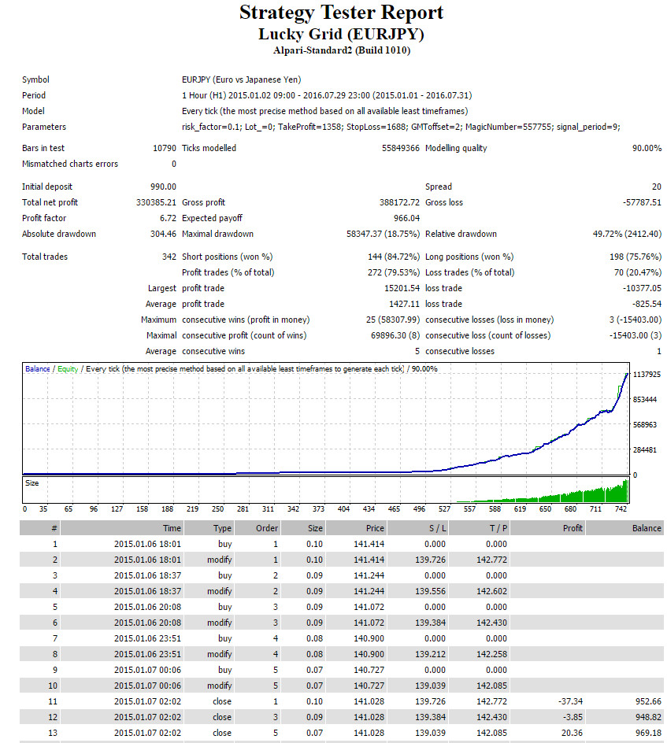Image resolution: width=667 pixels, height=743 pixels.
Task: Select the balance 948.82 in row 12
Action: [649, 717]
